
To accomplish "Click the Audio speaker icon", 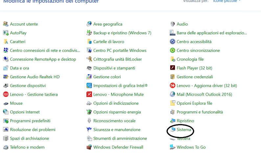I will (173, 24).
